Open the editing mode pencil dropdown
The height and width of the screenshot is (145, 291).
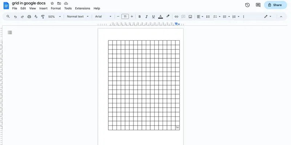coord(268,16)
